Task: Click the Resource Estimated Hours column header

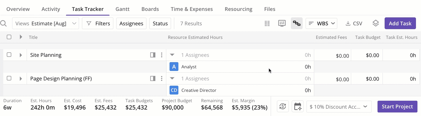Action: 195,37
